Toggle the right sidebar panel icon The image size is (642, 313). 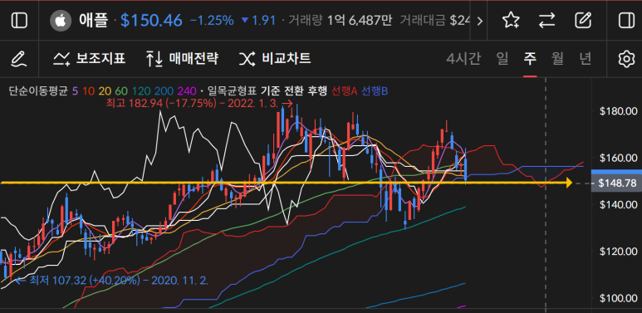pyautogui.click(x=626, y=20)
